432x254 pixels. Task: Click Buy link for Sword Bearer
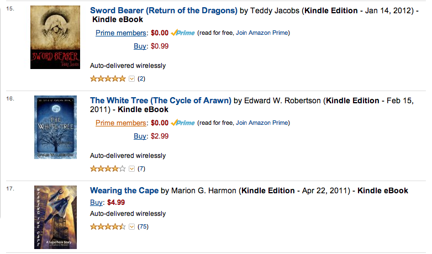click(x=140, y=46)
